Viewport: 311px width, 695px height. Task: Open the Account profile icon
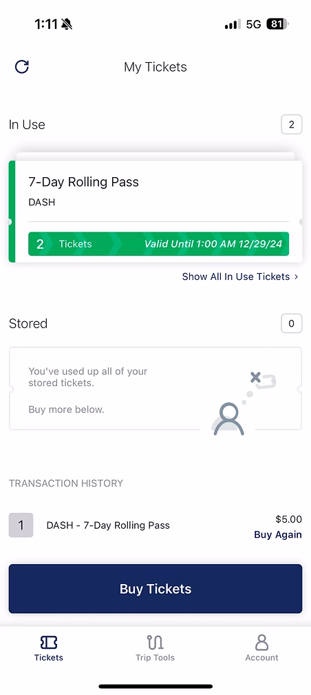(262, 642)
